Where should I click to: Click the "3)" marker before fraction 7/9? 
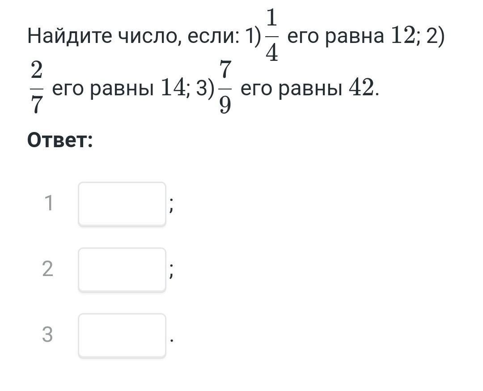[x=205, y=89]
